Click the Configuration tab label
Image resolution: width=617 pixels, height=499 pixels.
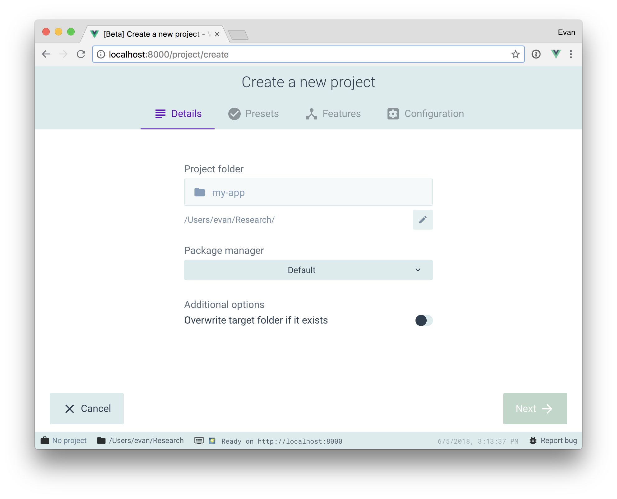(x=434, y=113)
